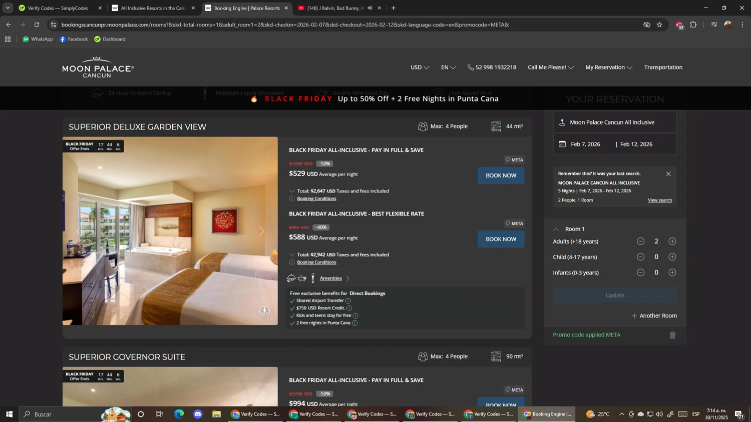Open Task View on the taskbar
This screenshot has height=422, width=751.
(160, 414)
